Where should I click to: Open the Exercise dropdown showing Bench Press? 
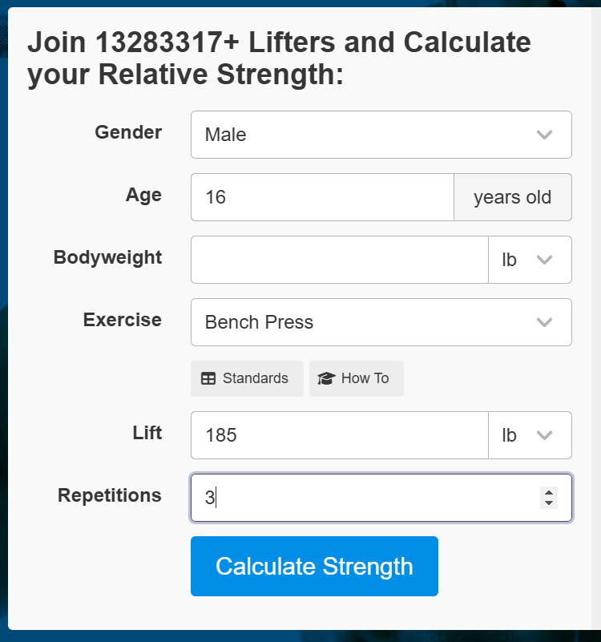tap(381, 322)
